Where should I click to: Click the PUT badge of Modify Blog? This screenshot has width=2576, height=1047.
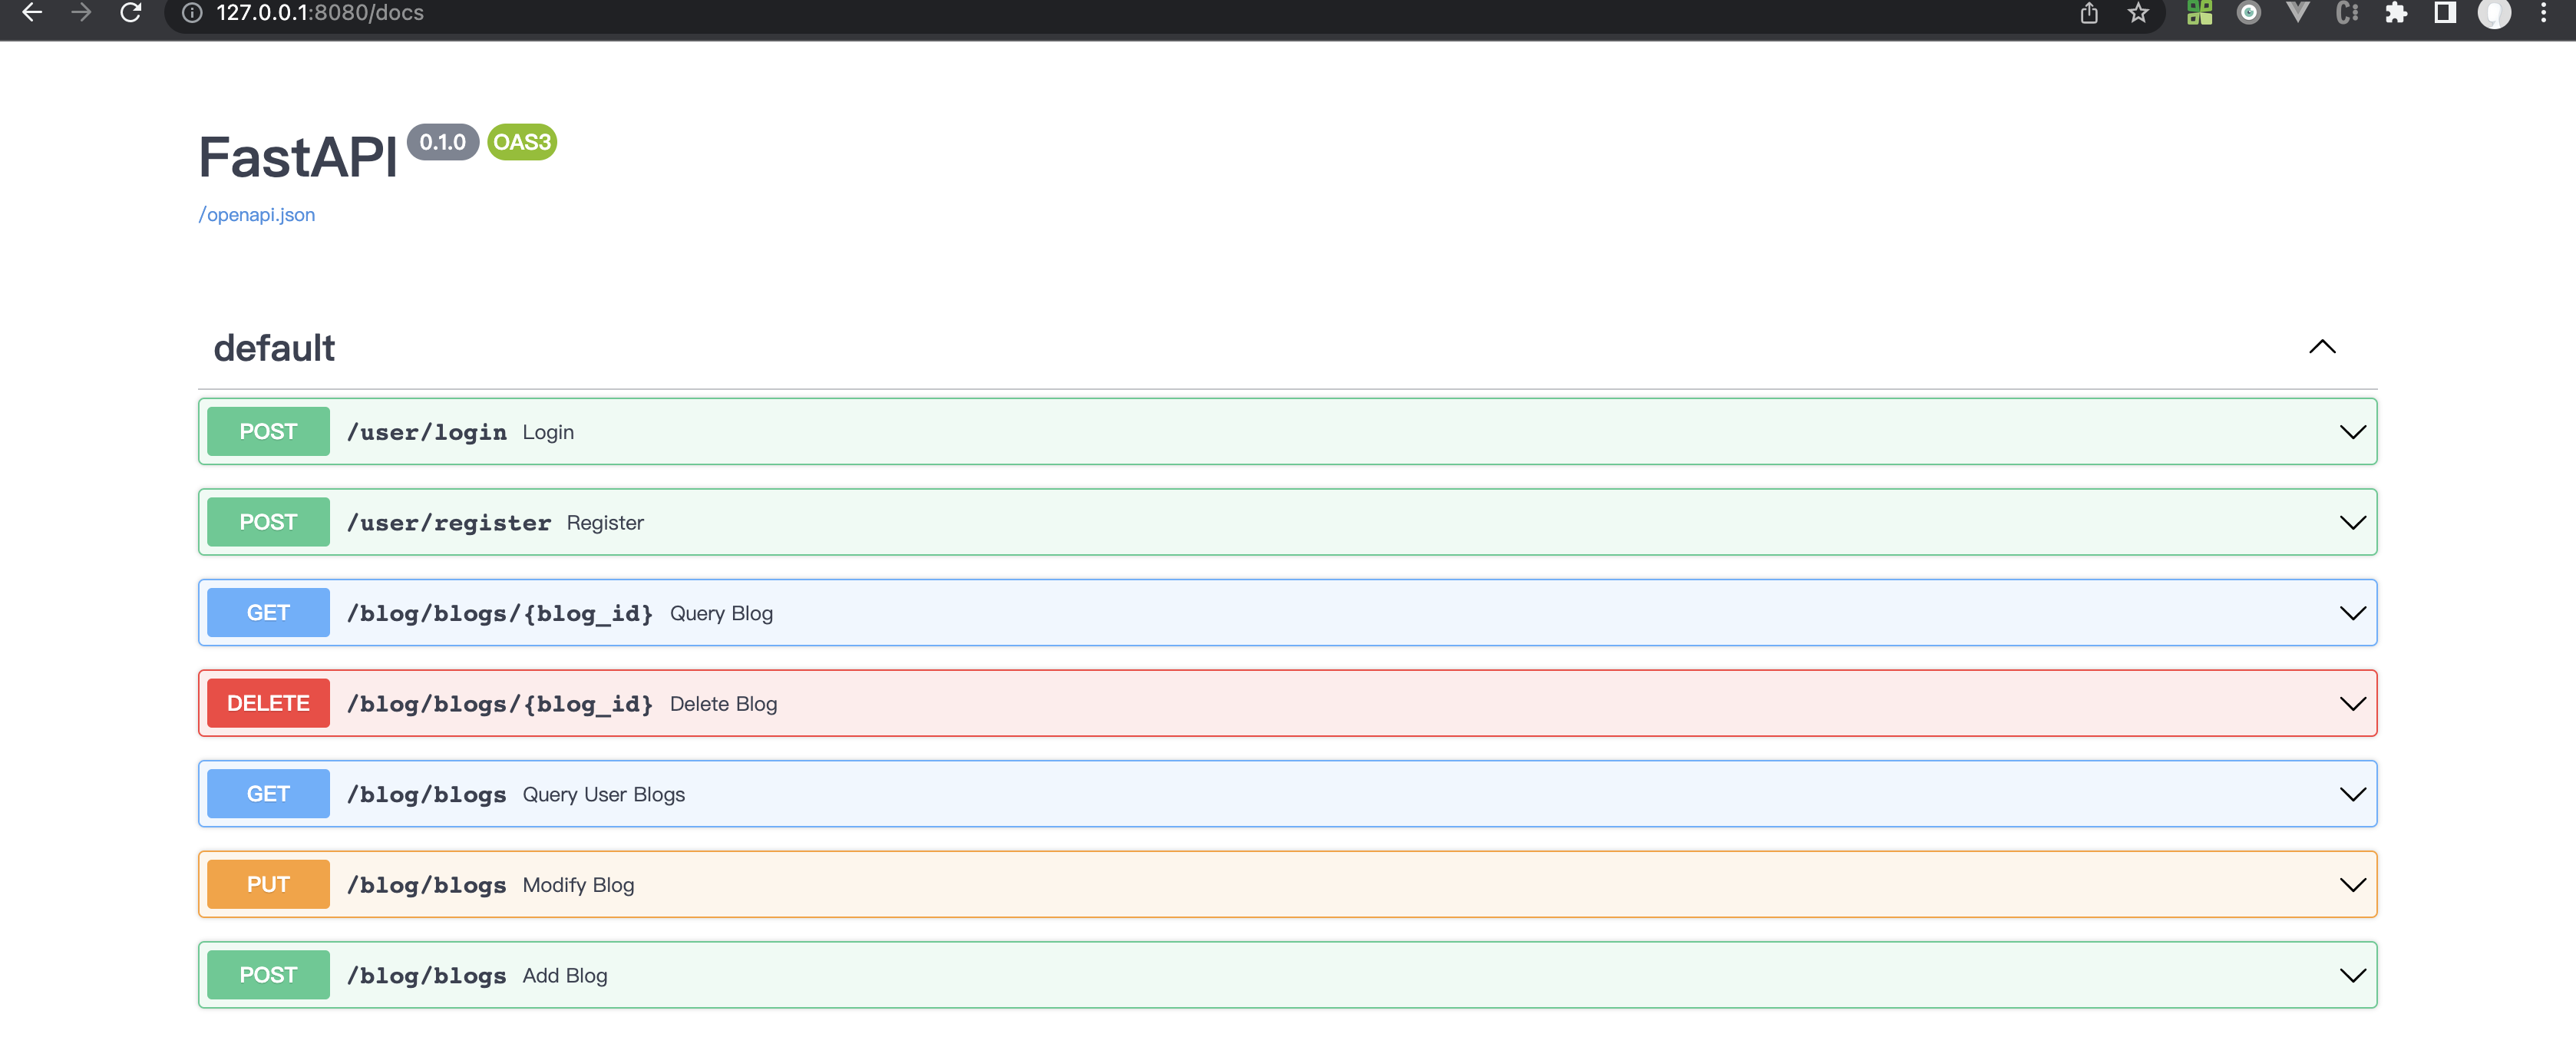(x=268, y=884)
